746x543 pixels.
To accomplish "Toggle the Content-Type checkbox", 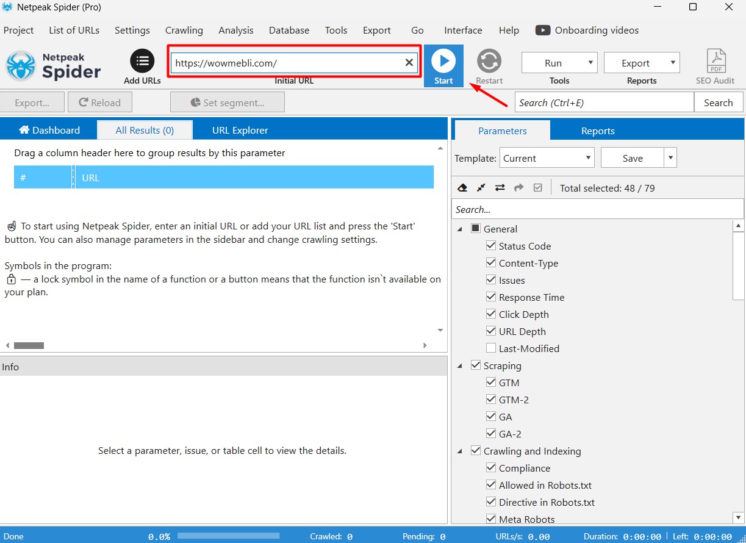I will 490,263.
